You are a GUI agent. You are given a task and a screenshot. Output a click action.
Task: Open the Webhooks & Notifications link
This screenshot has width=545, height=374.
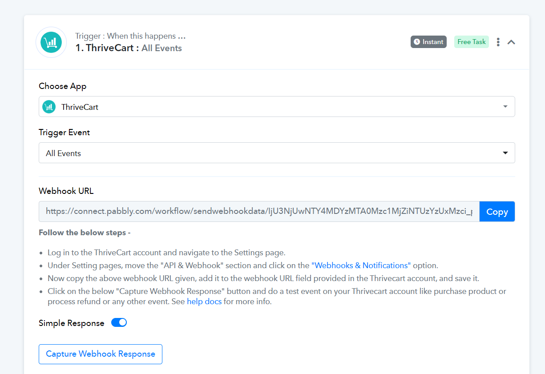point(361,265)
